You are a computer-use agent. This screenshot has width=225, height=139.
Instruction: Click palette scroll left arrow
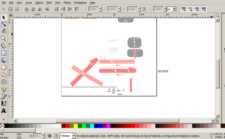(x=1, y=131)
